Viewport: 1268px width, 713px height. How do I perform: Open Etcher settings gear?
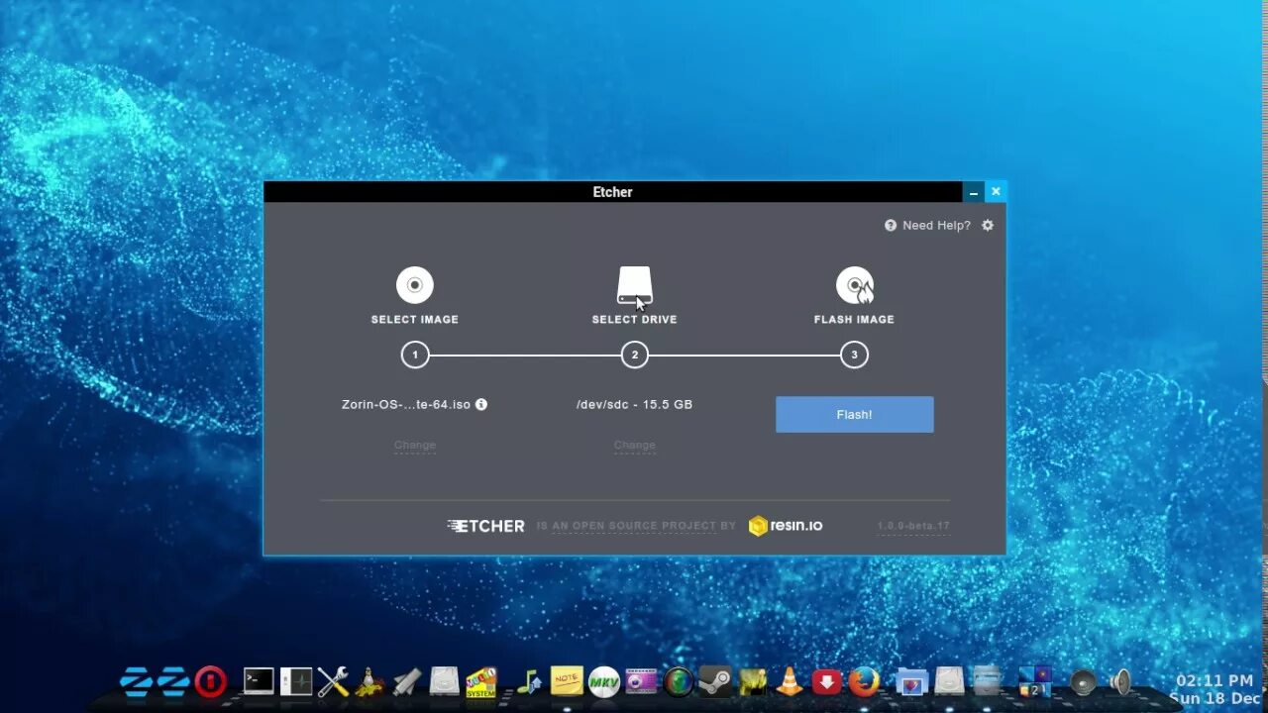[x=988, y=226]
